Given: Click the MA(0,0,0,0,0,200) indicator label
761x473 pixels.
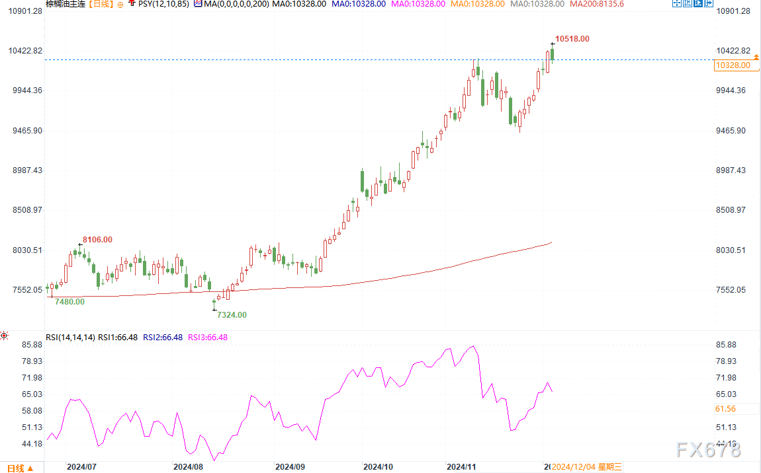Looking at the screenshot, I should point(238,4).
